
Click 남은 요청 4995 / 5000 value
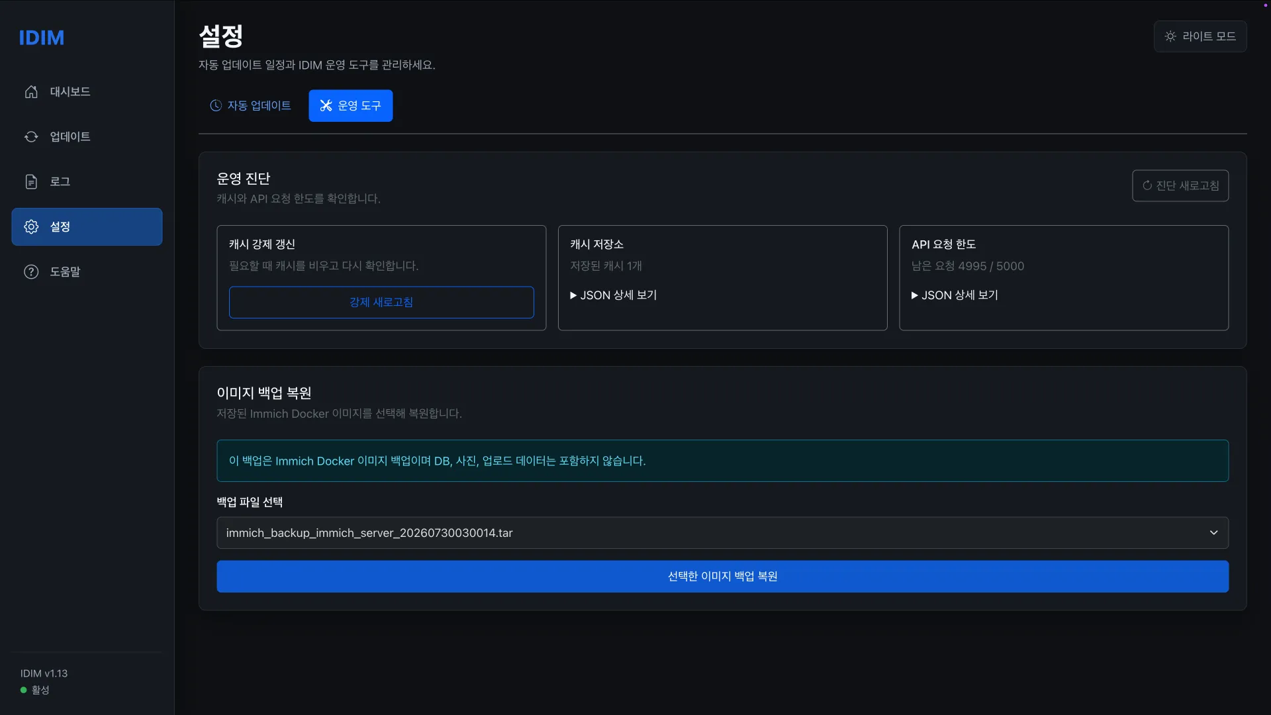968,266
